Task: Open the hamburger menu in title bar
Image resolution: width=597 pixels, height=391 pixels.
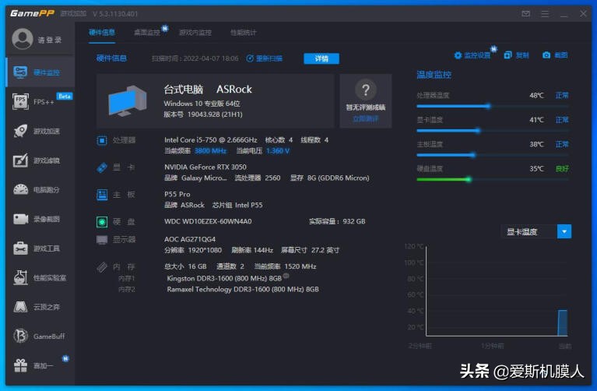Action: 545,14
